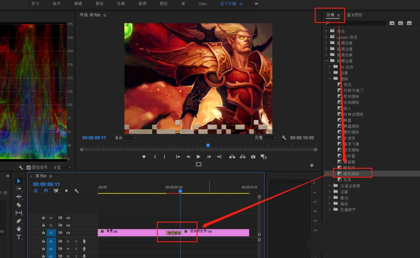Select the Hand tool
The height and width of the screenshot is (258, 420).
tap(19, 229)
